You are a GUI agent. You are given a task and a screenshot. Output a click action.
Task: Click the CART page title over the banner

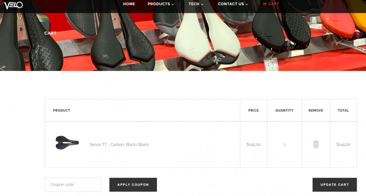50,33
